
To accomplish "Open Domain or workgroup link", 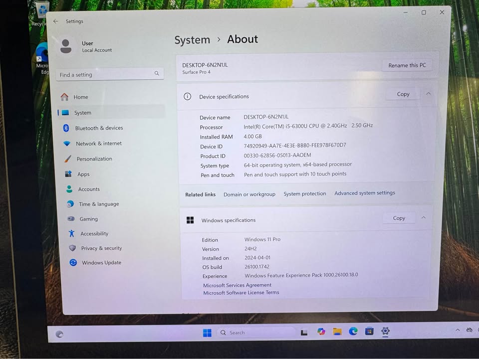I will point(249,194).
